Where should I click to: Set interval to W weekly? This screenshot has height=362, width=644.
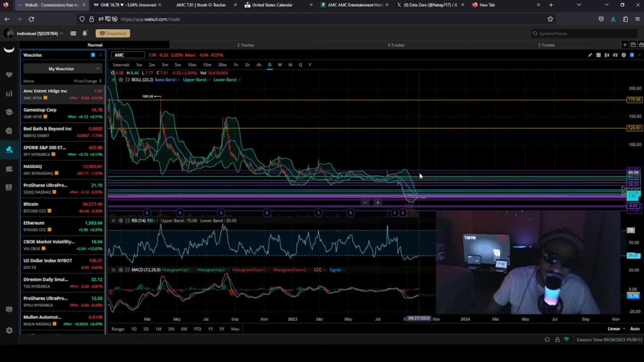click(x=280, y=65)
